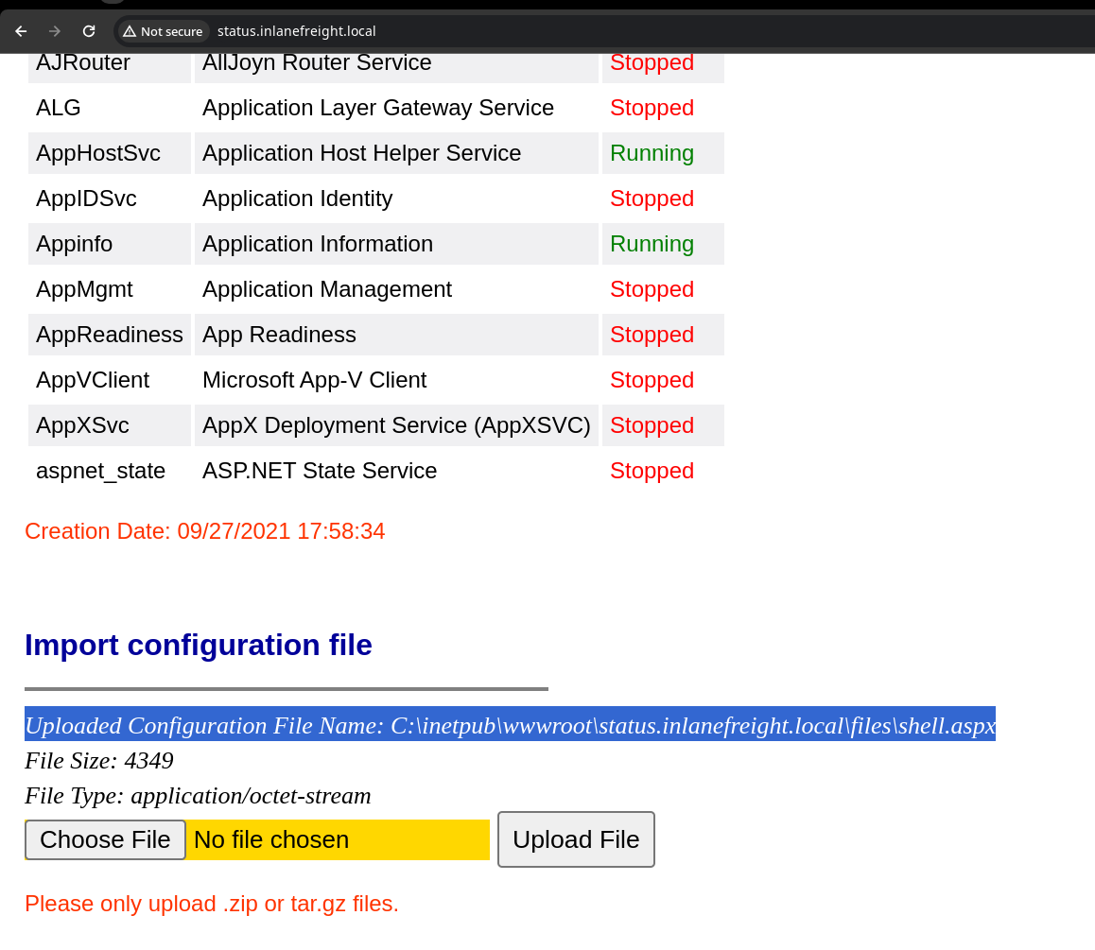Click the uploaded shell.aspx file path line

(510, 725)
